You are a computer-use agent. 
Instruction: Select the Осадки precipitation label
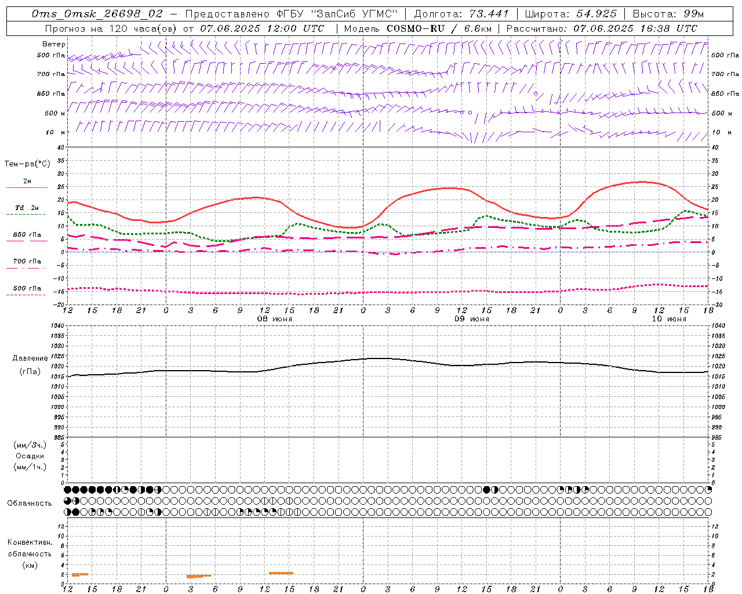click(30, 456)
